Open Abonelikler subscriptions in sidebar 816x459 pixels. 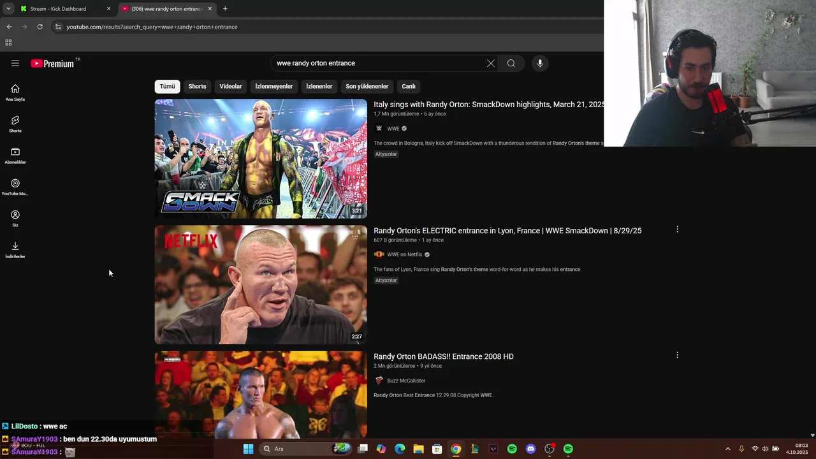(x=15, y=156)
